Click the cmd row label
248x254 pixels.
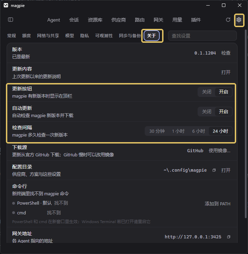(22, 213)
